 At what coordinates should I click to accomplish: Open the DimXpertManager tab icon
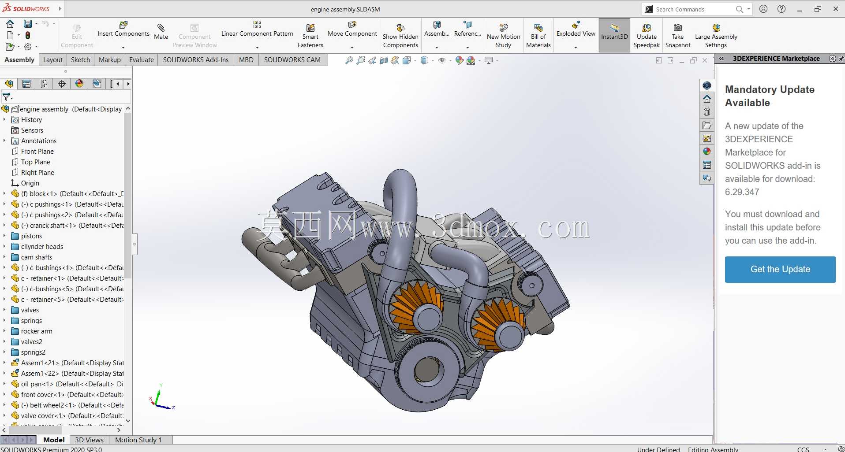coord(62,84)
